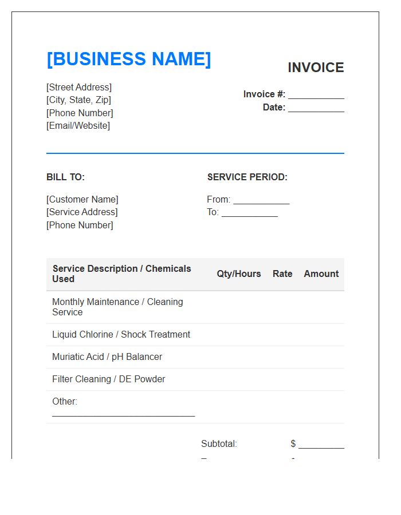The image size is (401, 515).
Task: Click the SERVICE PERIOD: heading
Action: coord(247,177)
